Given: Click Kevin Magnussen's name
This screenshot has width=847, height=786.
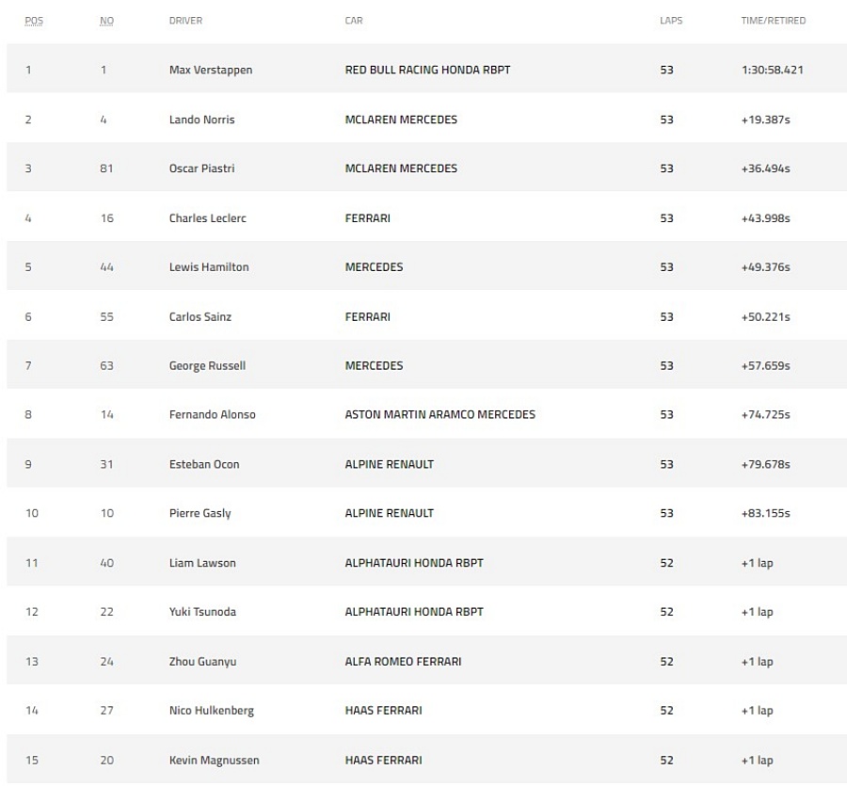Looking at the screenshot, I should [x=215, y=760].
